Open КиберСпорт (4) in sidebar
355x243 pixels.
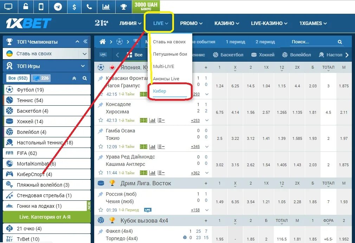pos(47,174)
